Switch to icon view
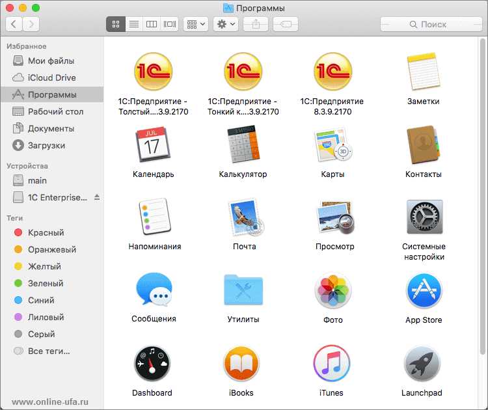The image size is (488, 410). pyautogui.click(x=116, y=24)
